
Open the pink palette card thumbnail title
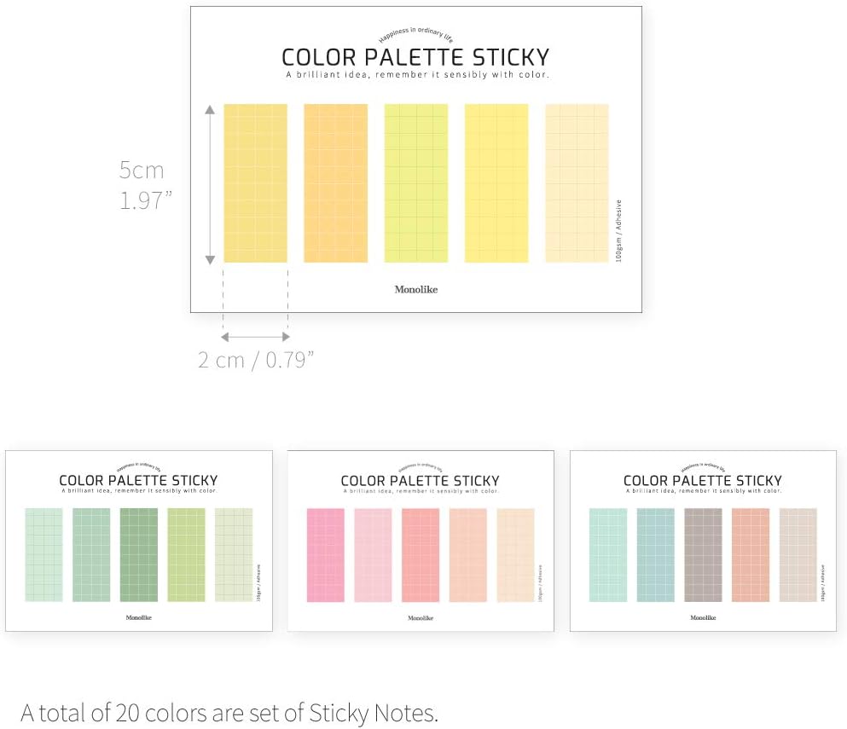coord(420,481)
